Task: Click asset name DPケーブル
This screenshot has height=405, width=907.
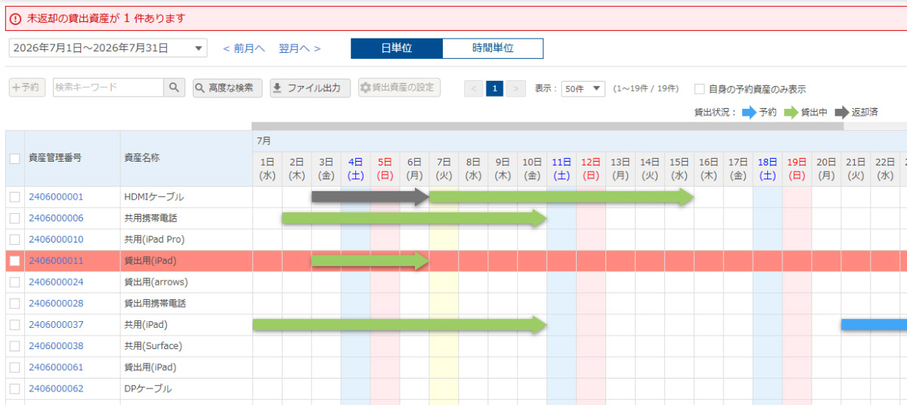Action: (147, 388)
